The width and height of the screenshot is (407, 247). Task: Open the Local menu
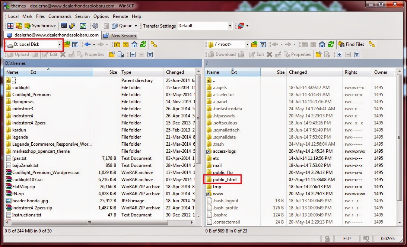13,16
